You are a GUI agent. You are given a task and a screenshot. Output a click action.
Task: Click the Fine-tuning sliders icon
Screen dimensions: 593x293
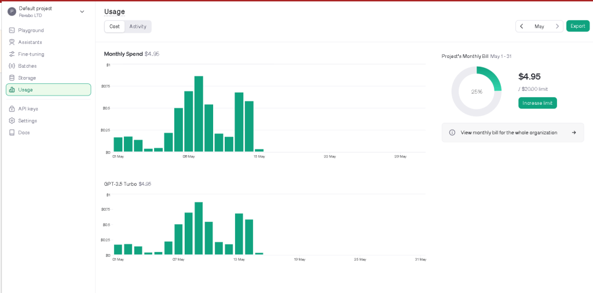[x=12, y=54]
